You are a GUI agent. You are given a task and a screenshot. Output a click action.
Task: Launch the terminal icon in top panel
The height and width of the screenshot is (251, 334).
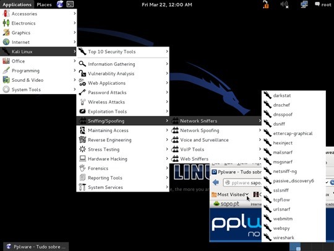tap(70, 4)
